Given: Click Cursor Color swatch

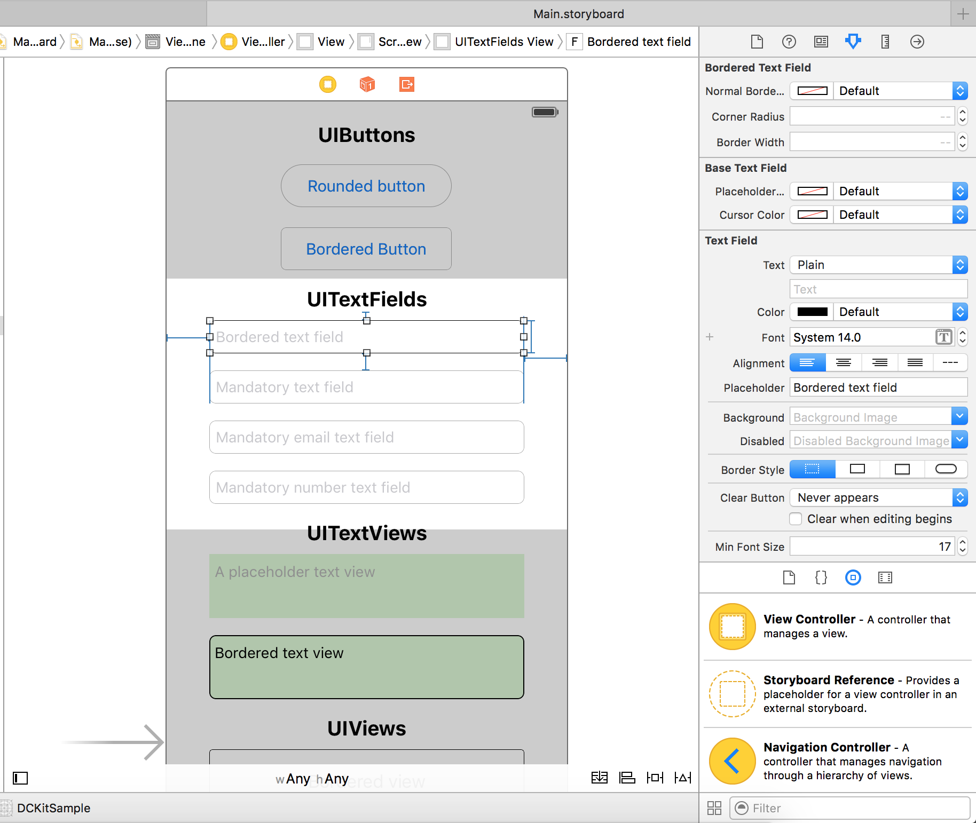Looking at the screenshot, I should (x=813, y=215).
